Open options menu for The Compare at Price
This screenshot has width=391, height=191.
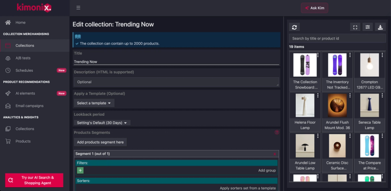pos(382,136)
